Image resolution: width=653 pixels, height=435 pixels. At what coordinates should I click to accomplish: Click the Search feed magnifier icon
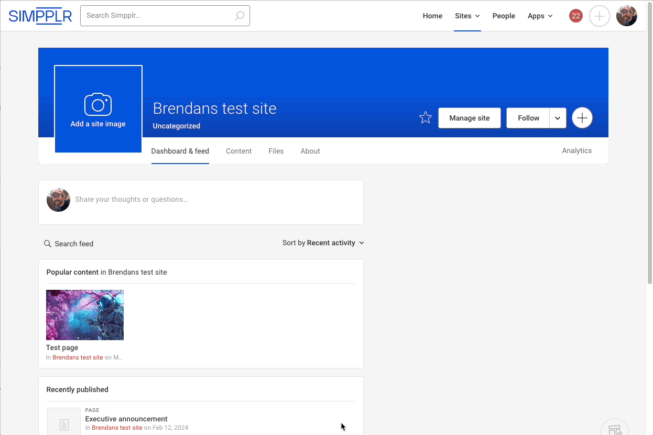48,244
